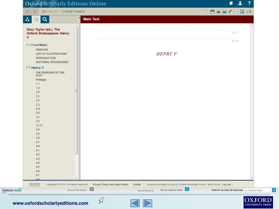Open the user account icon
The width and height of the screenshot is (279, 209).
click(x=240, y=3)
